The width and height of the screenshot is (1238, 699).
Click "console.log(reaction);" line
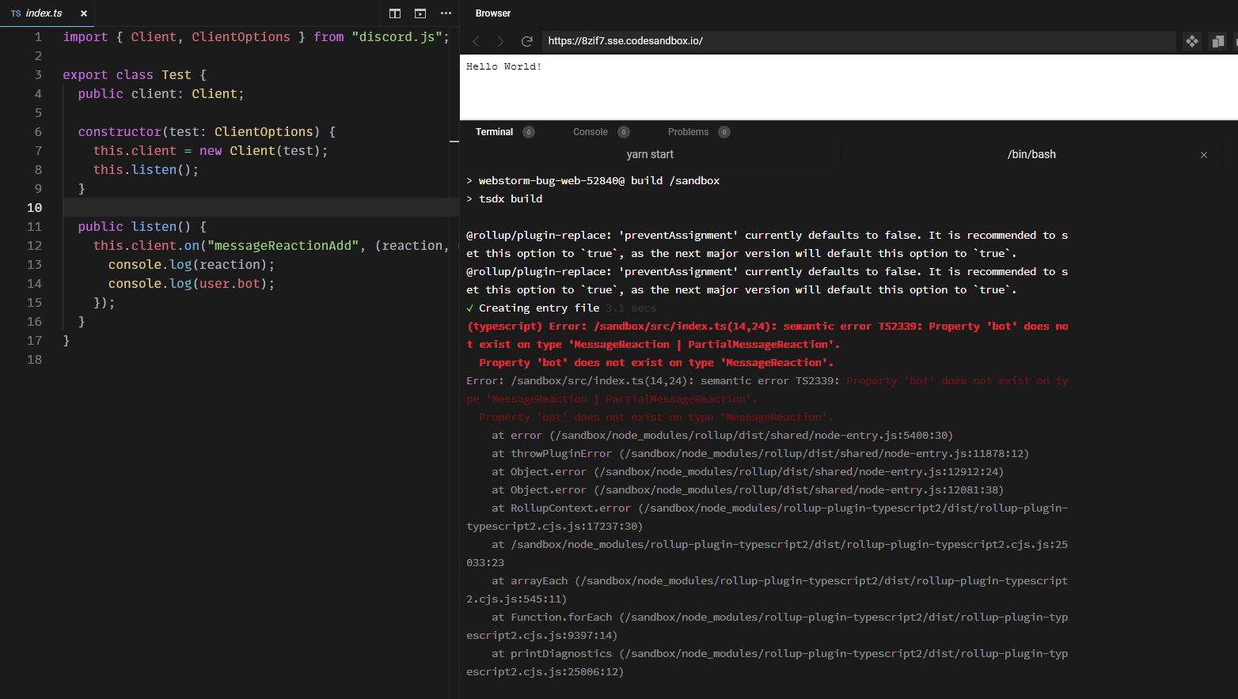coord(192,265)
